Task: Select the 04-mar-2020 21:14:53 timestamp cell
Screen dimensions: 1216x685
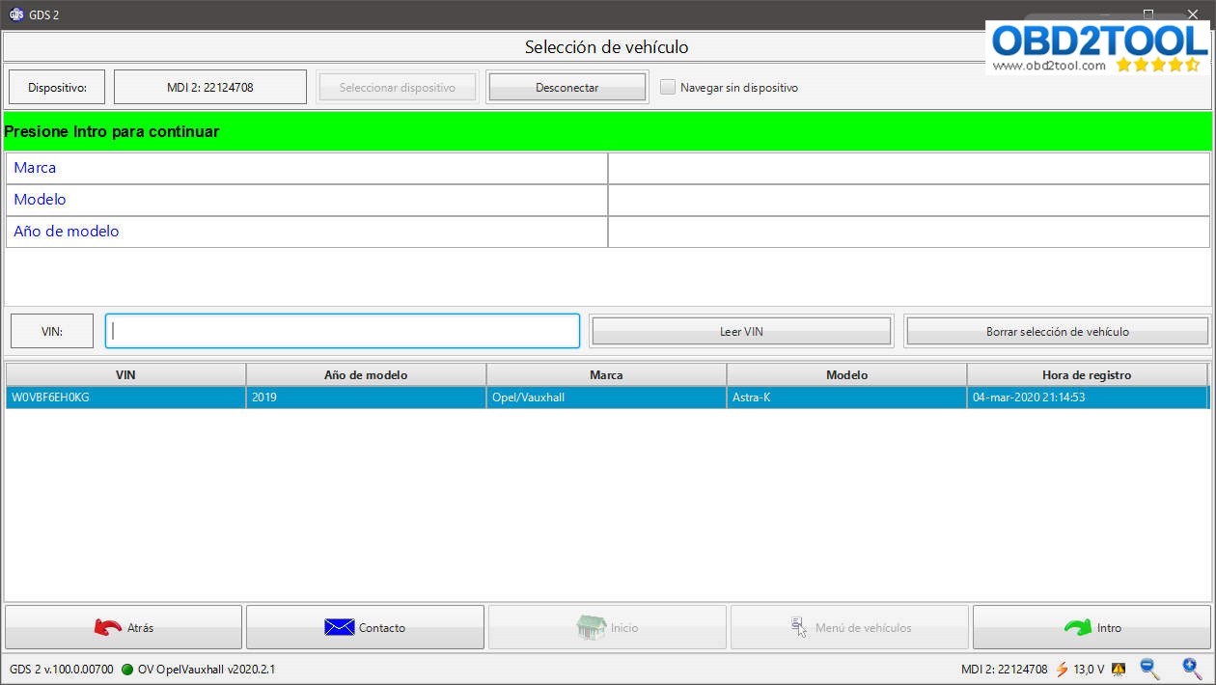Action: pyautogui.click(x=1088, y=397)
